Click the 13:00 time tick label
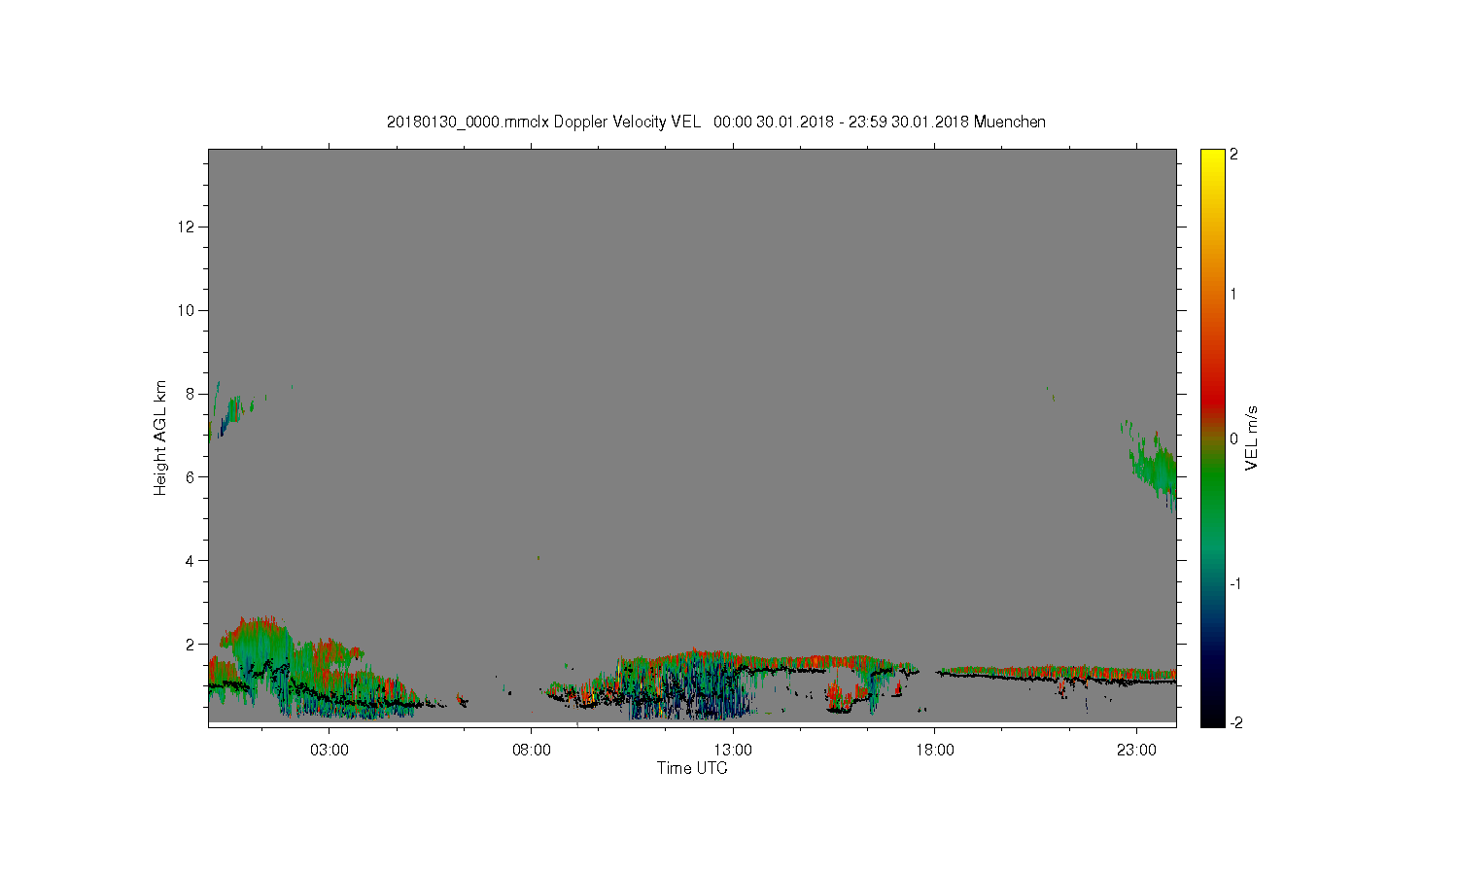This screenshot has height=875, width=1458. point(733,751)
